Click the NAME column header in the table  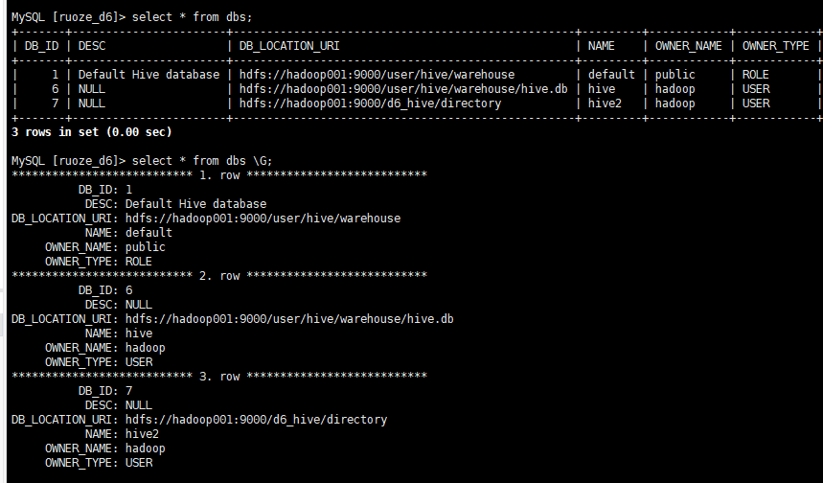click(x=601, y=45)
